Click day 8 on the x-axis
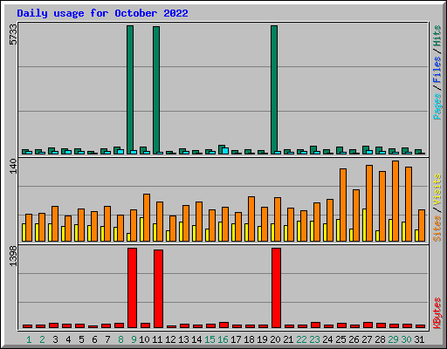Image resolution: width=447 pixels, height=349 pixels. tap(120, 339)
